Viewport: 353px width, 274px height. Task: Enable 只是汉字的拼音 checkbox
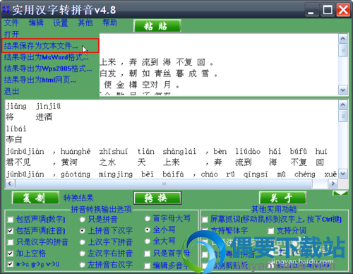(10, 242)
